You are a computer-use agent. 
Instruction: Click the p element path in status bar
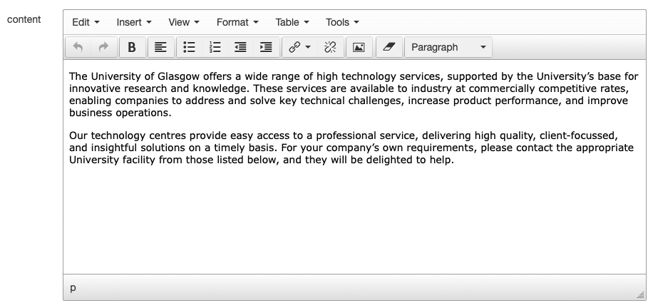pos(73,287)
